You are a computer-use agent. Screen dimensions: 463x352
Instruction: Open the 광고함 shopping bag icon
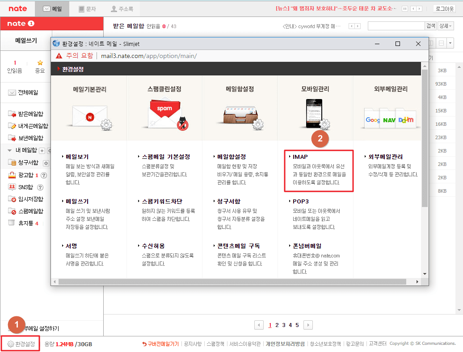tap(12, 175)
